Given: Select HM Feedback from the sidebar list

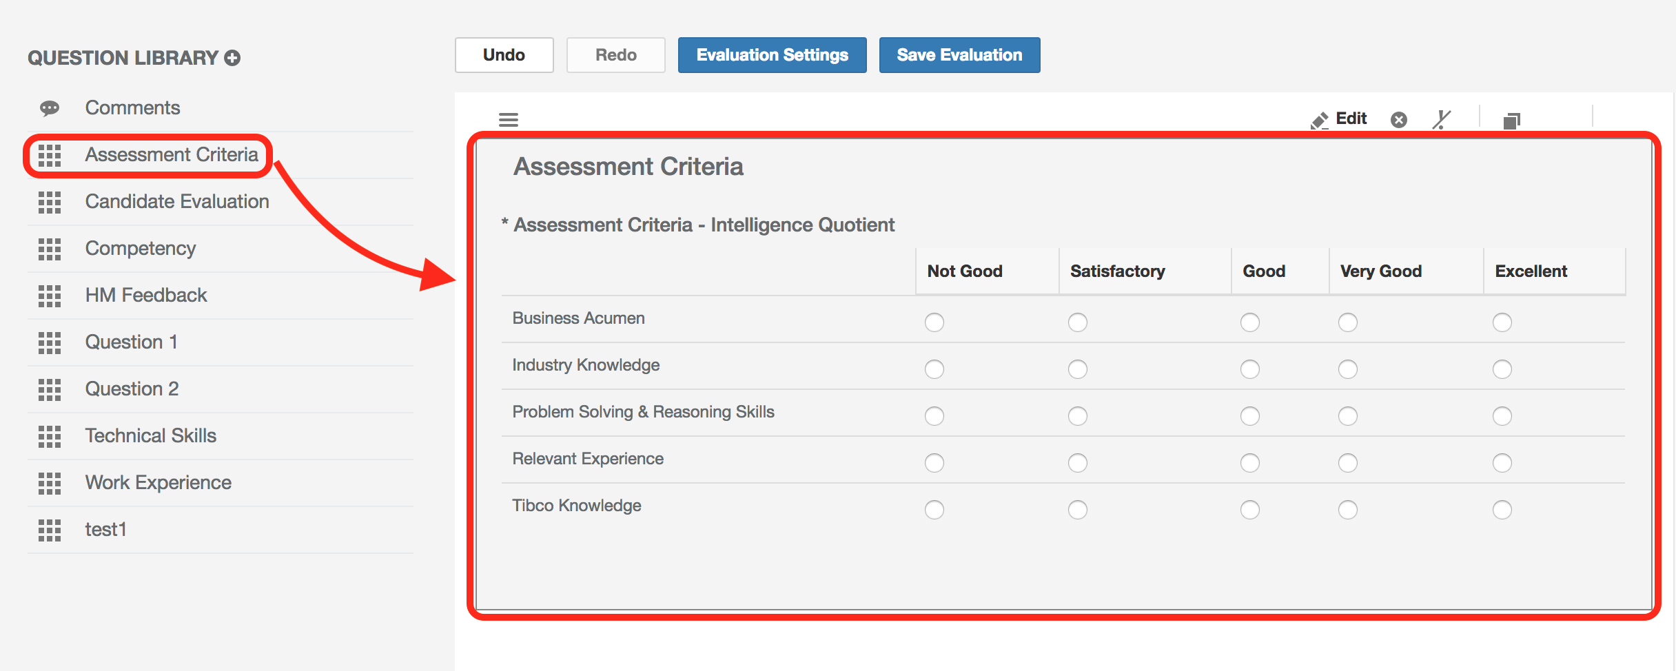Looking at the screenshot, I should [145, 295].
